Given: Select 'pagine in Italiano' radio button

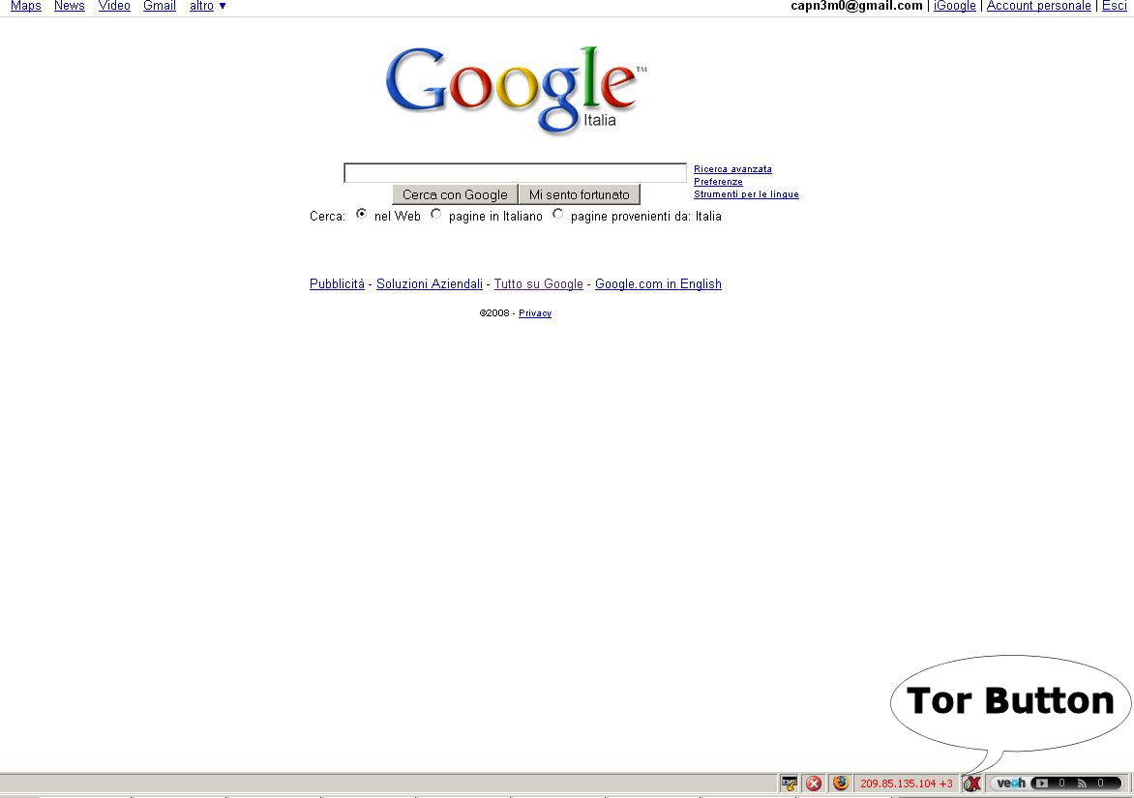Looking at the screenshot, I should point(435,214).
